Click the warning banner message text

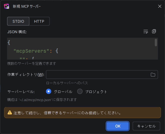click(x=68, y=113)
